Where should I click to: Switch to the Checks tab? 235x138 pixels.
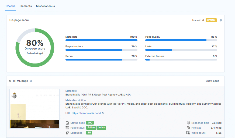(11, 6)
